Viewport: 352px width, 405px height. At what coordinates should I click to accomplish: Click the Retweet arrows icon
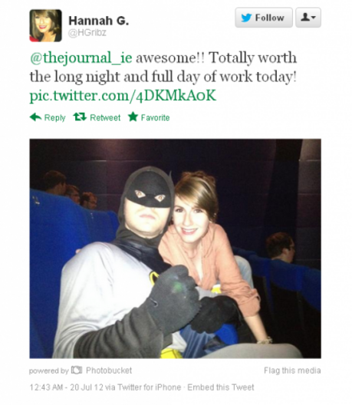[x=80, y=117]
